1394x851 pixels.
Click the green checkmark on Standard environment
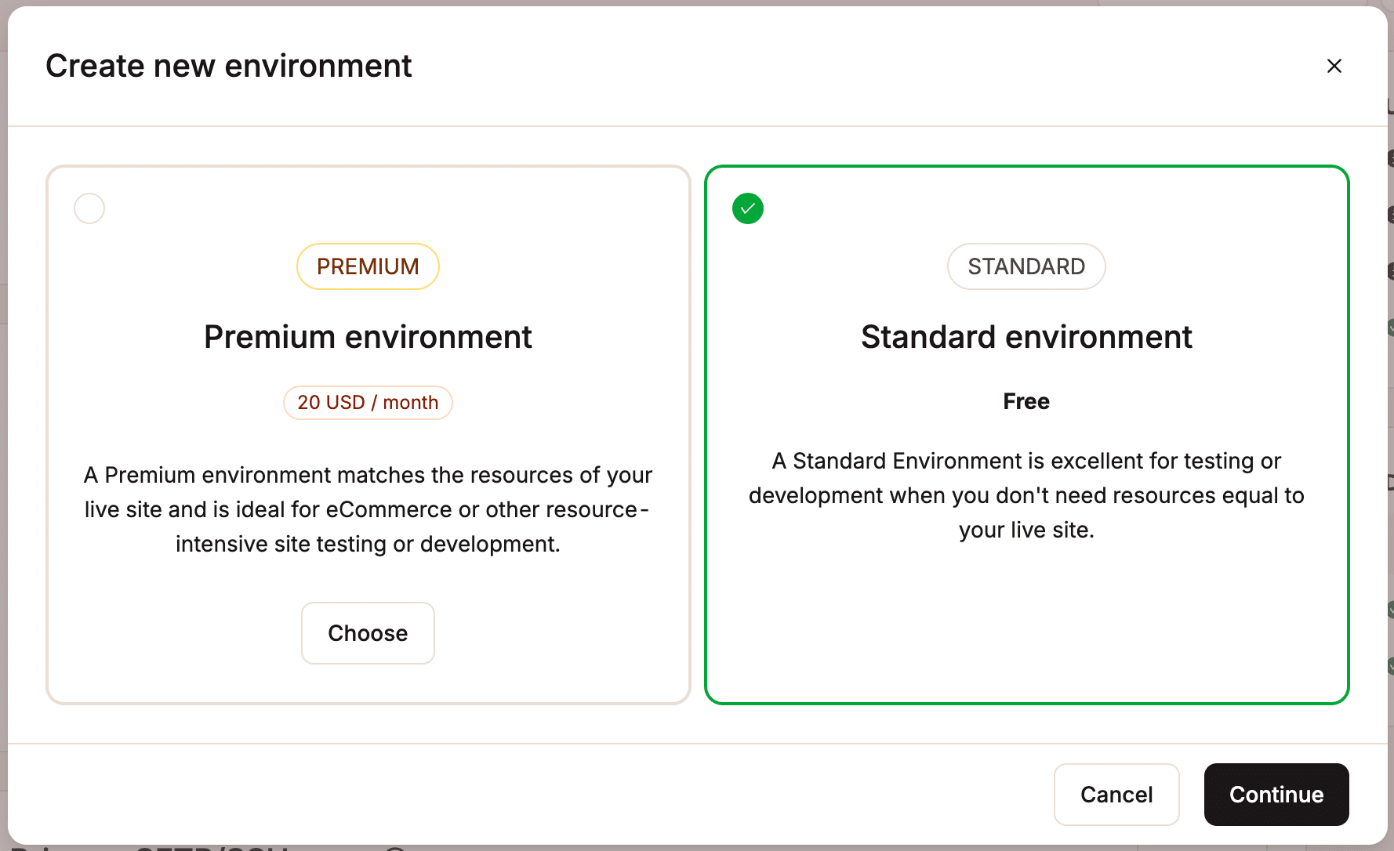pyautogui.click(x=747, y=208)
